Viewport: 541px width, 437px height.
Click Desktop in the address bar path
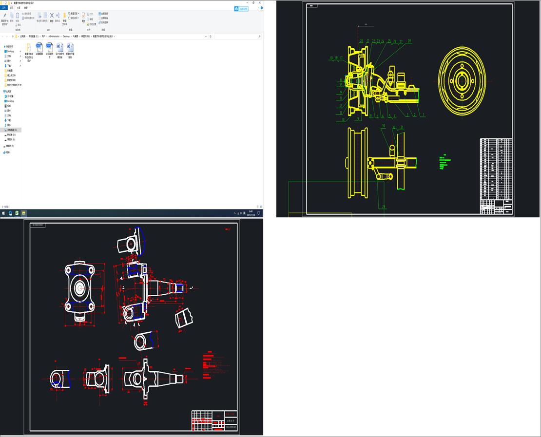[66, 36]
